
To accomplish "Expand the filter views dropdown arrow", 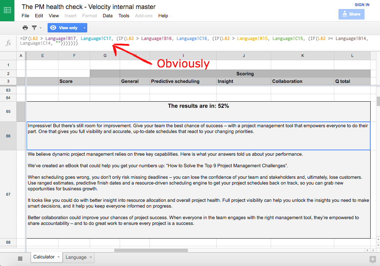I will click(x=40, y=28).
